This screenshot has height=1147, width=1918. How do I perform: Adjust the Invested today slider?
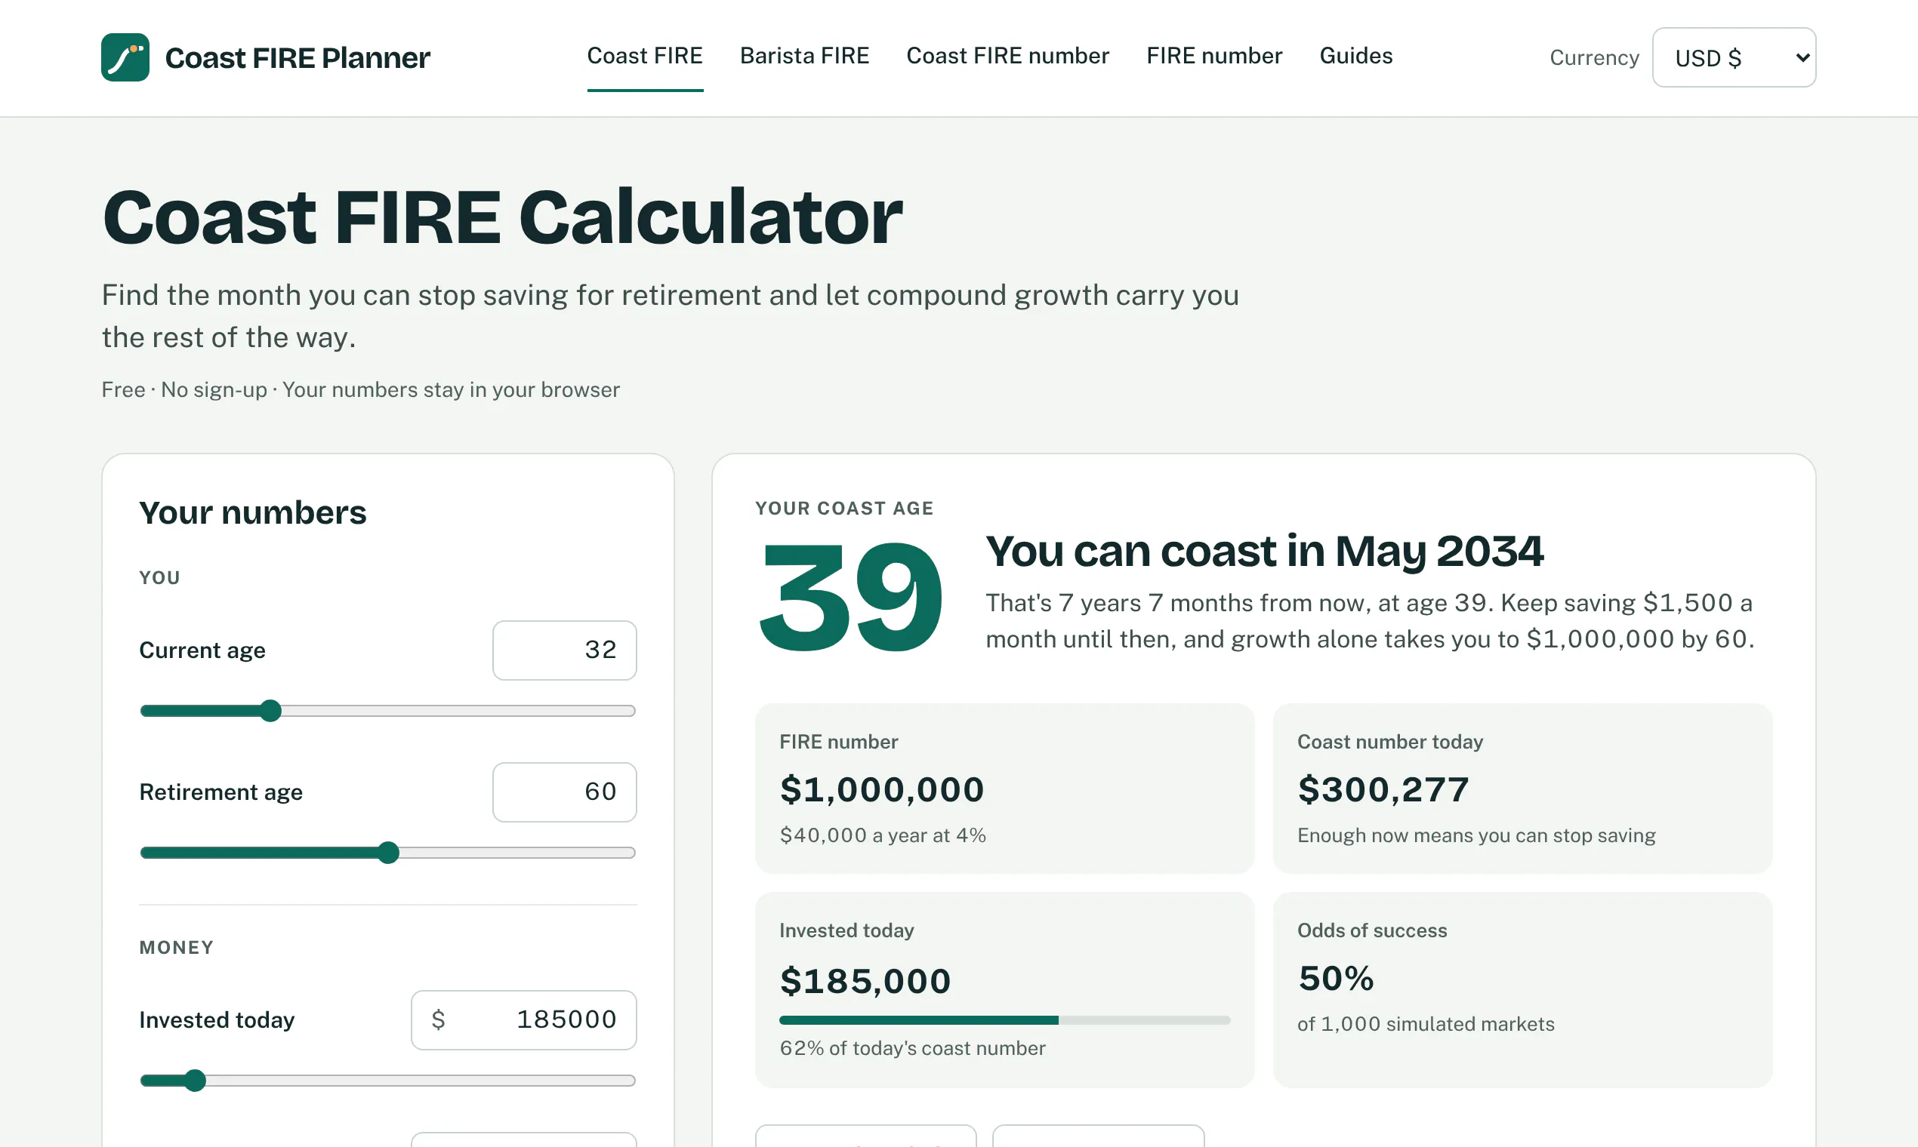click(387, 1080)
